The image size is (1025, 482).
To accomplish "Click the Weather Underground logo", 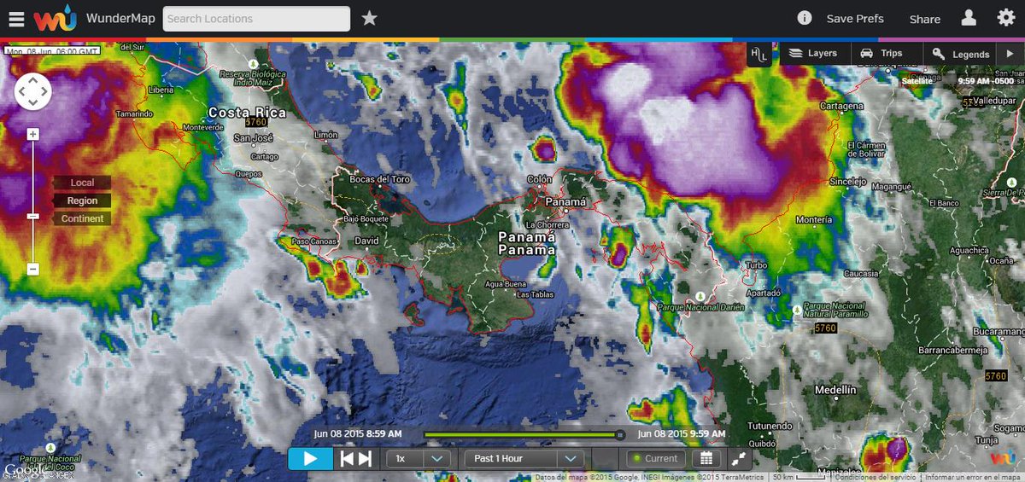I will pyautogui.click(x=56, y=18).
